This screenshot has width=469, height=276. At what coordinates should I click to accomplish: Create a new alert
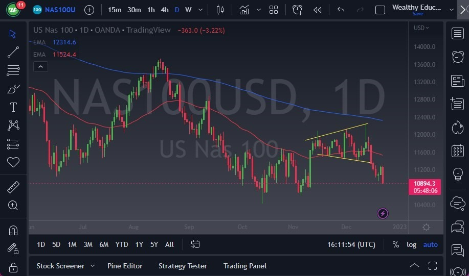[297, 10]
